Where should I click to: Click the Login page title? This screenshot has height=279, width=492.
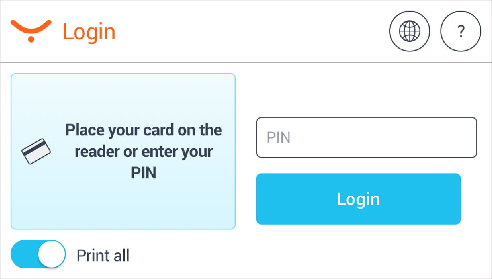89,31
